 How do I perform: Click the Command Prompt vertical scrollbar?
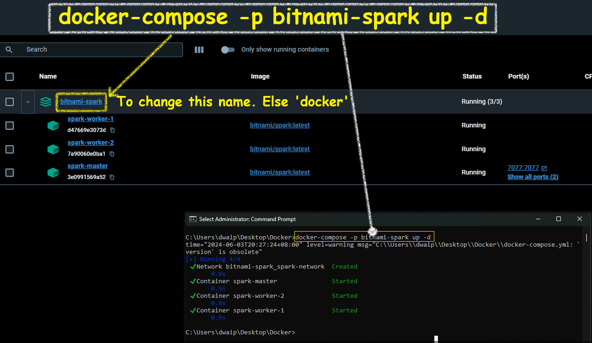click(586, 237)
